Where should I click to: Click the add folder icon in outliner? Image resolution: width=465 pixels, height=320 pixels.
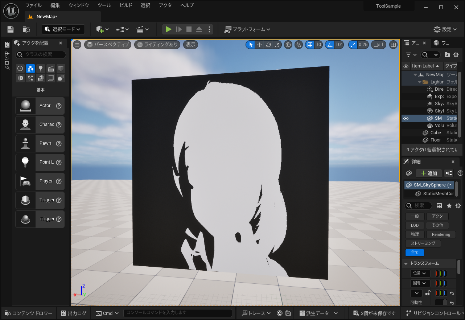(x=447, y=55)
